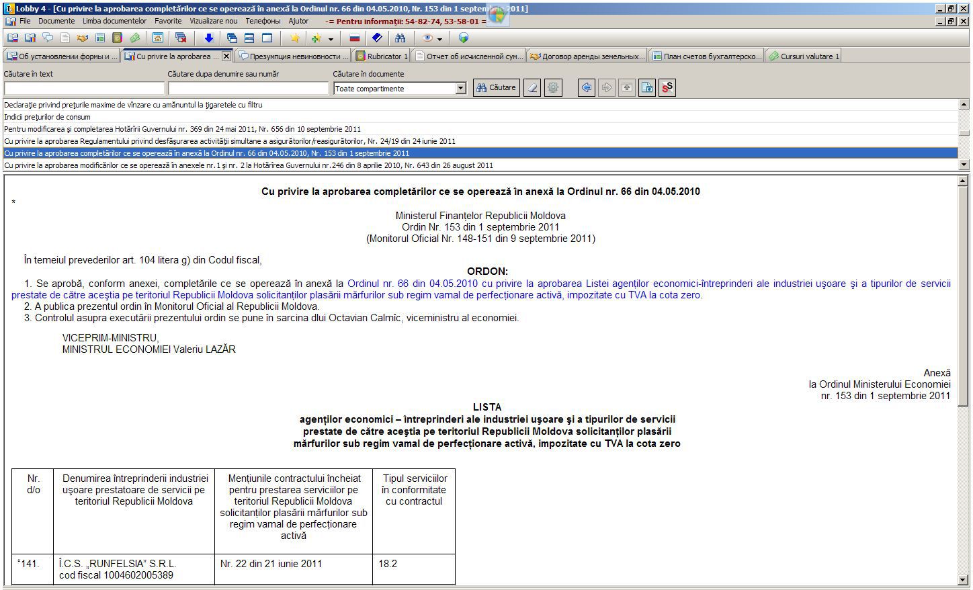Click the Russian flag language icon

click(x=354, y=38)
